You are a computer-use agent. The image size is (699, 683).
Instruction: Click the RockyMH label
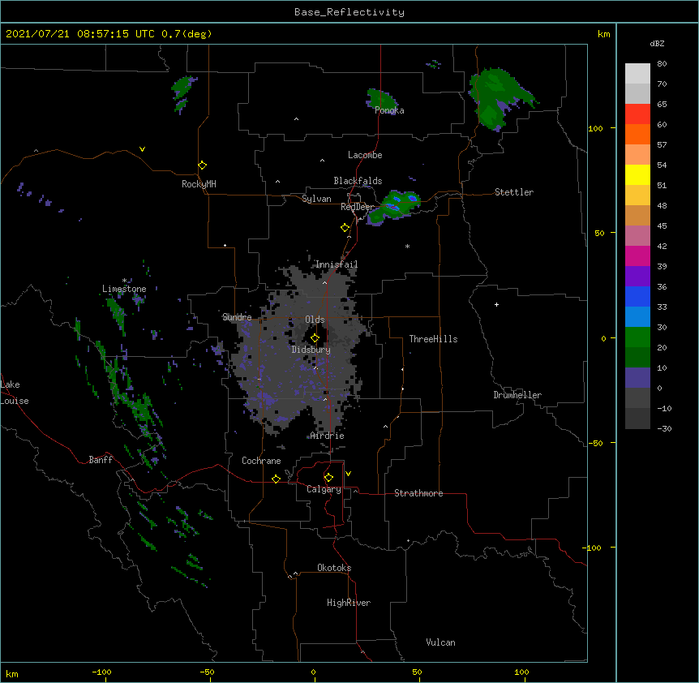click(x=199, y=184)
